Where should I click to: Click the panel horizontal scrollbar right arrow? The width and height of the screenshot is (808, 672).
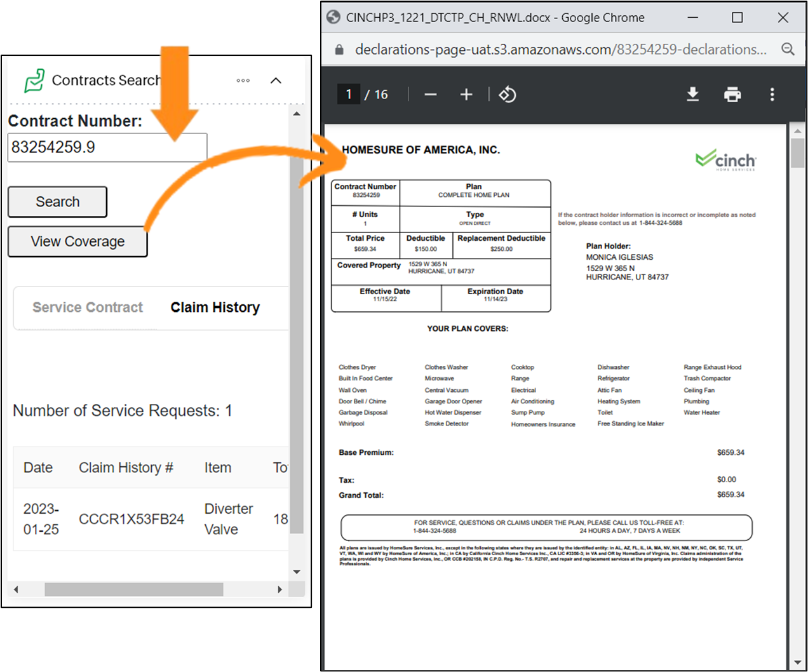[x=279, y=589]
